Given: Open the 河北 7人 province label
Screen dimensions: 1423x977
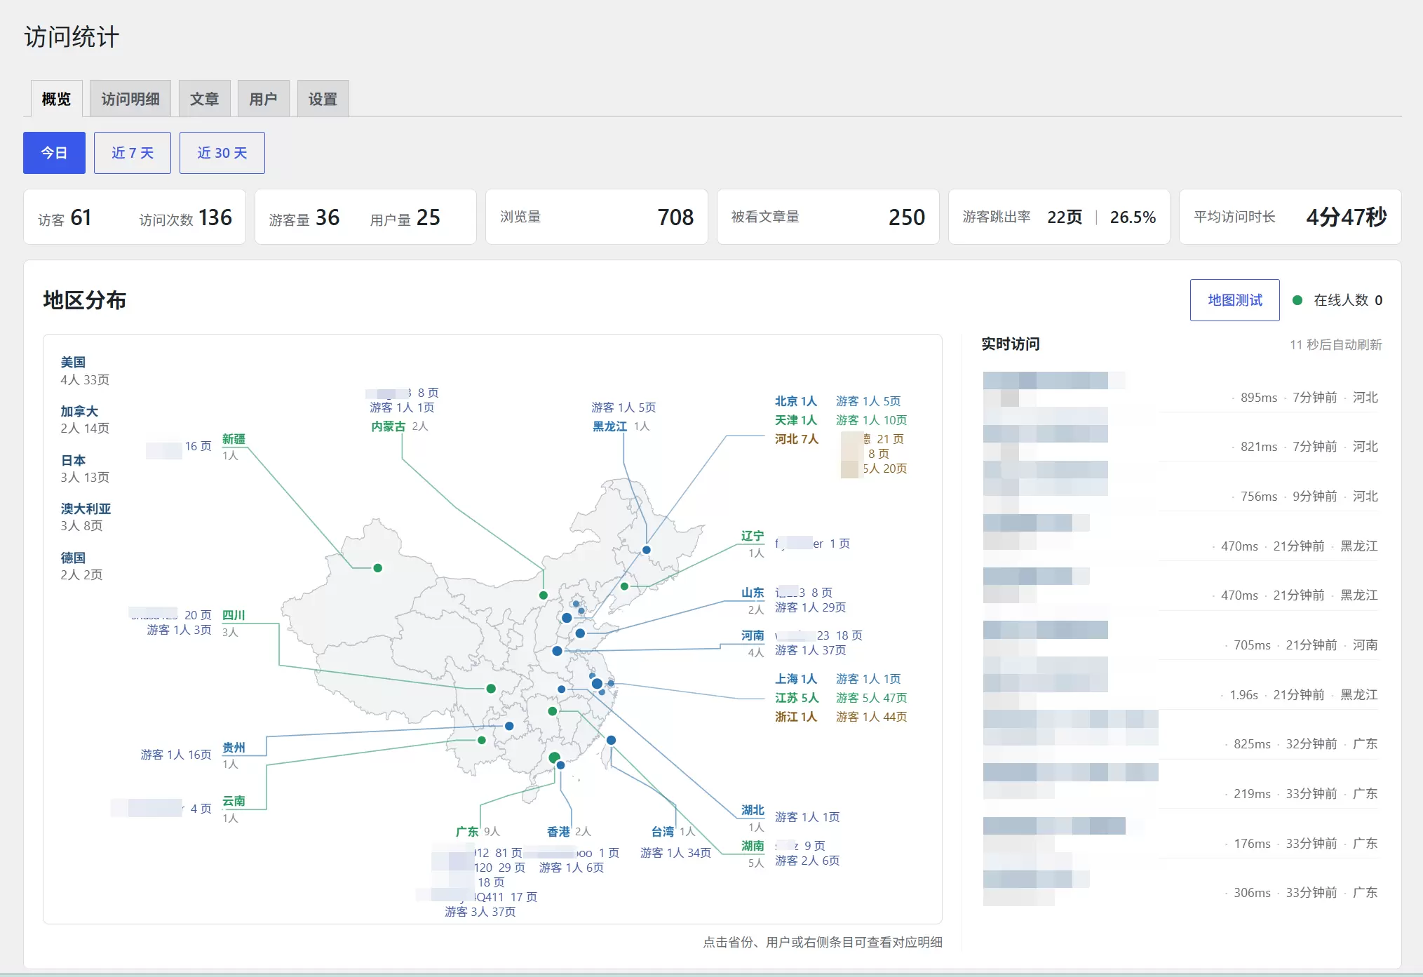Looking at the screenshot, I should tap(796, 439).
